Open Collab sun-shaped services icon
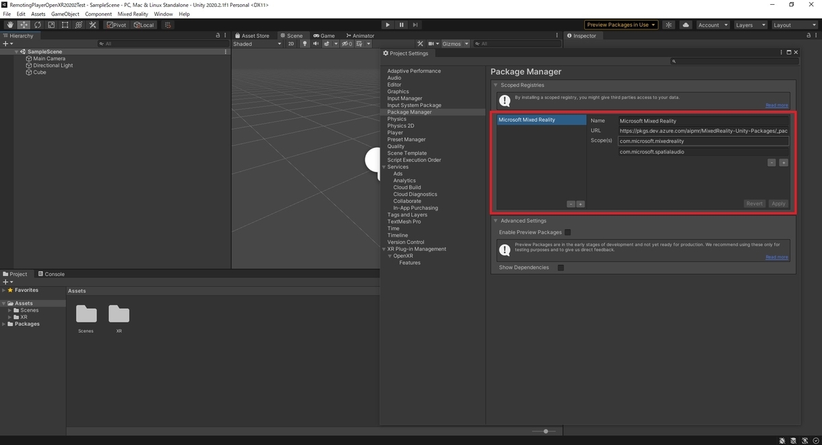This screenshot has width=822, height=445. [x=668, y=25]
